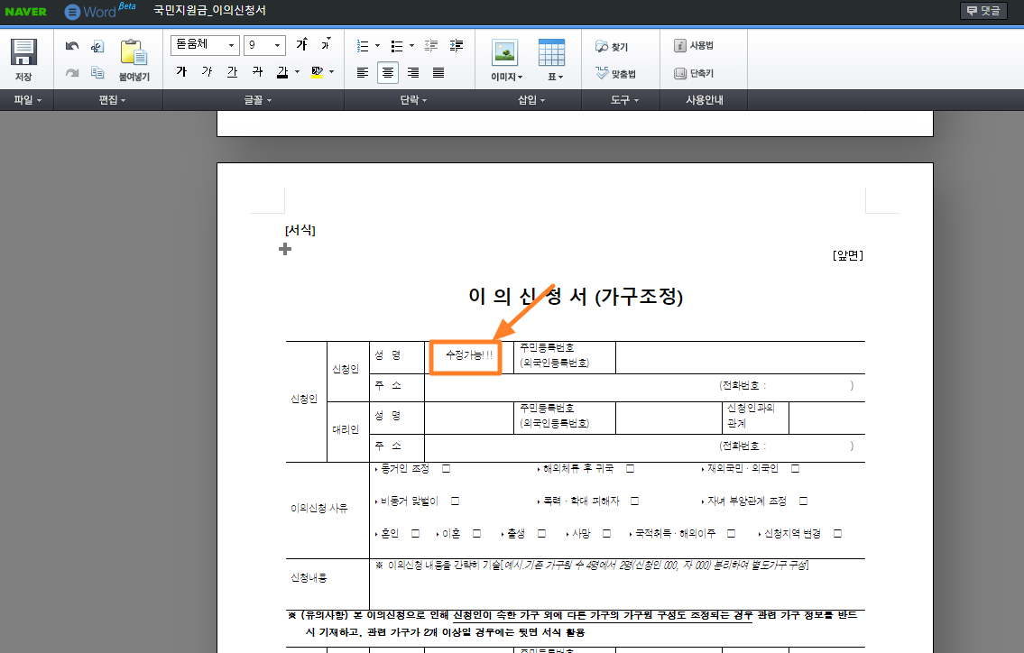The image size is (1024, 653).
Task: Center align the text
Action: pyautogui.click(x=388, y=72)
